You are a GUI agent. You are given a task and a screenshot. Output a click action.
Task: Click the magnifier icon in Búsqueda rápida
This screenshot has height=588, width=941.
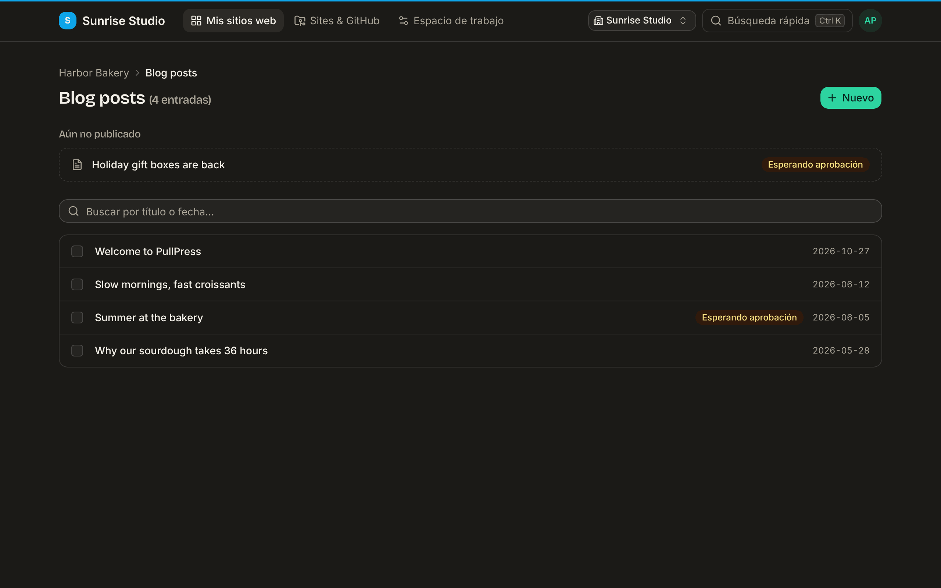coord(716,21)
